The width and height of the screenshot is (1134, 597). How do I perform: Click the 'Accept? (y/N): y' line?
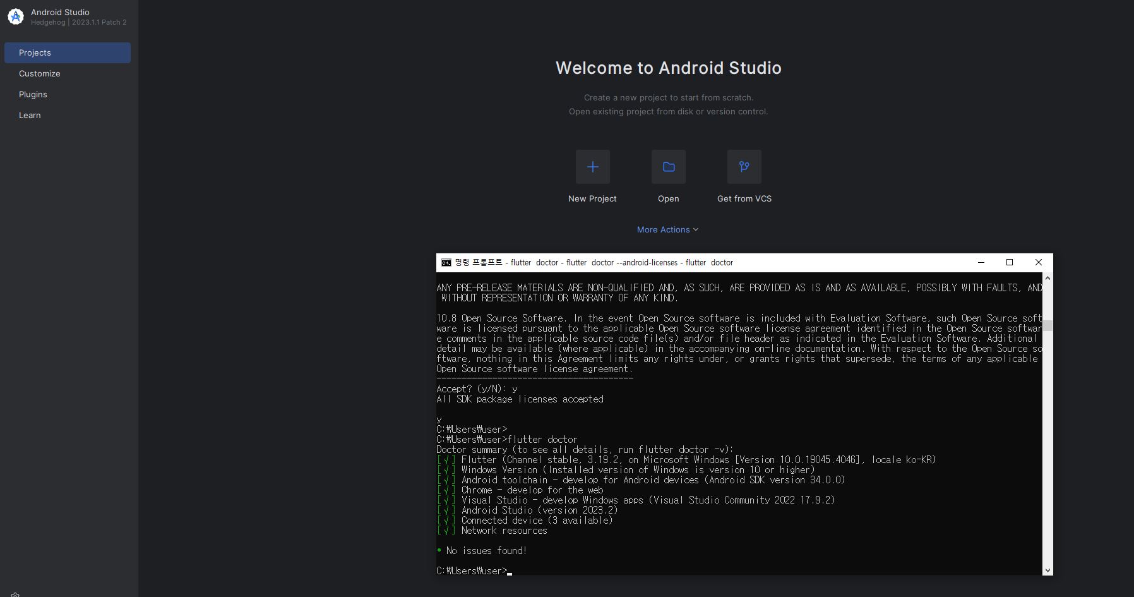click(477, 389)
